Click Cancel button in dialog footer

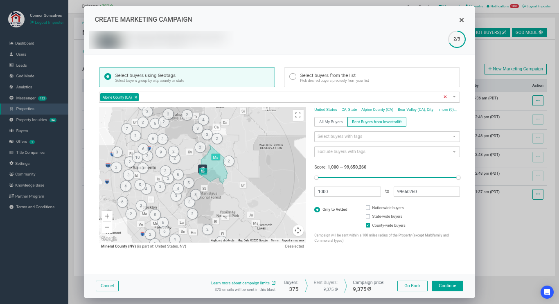point(107,286)
